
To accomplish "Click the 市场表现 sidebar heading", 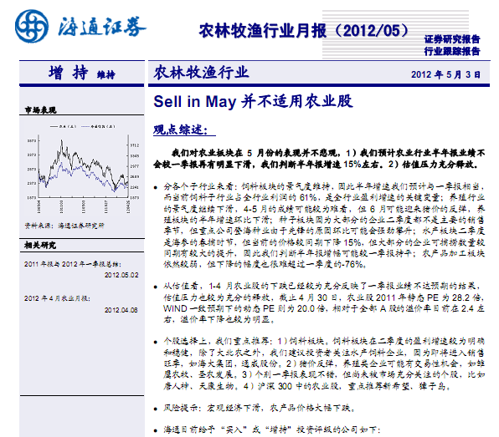I will click(41, 110).
